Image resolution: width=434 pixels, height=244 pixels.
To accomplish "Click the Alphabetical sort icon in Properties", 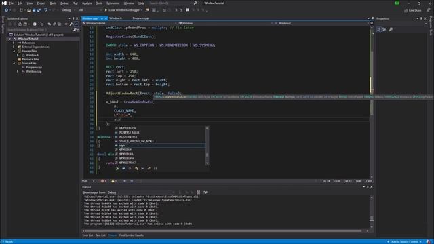I will click(384, 29).
